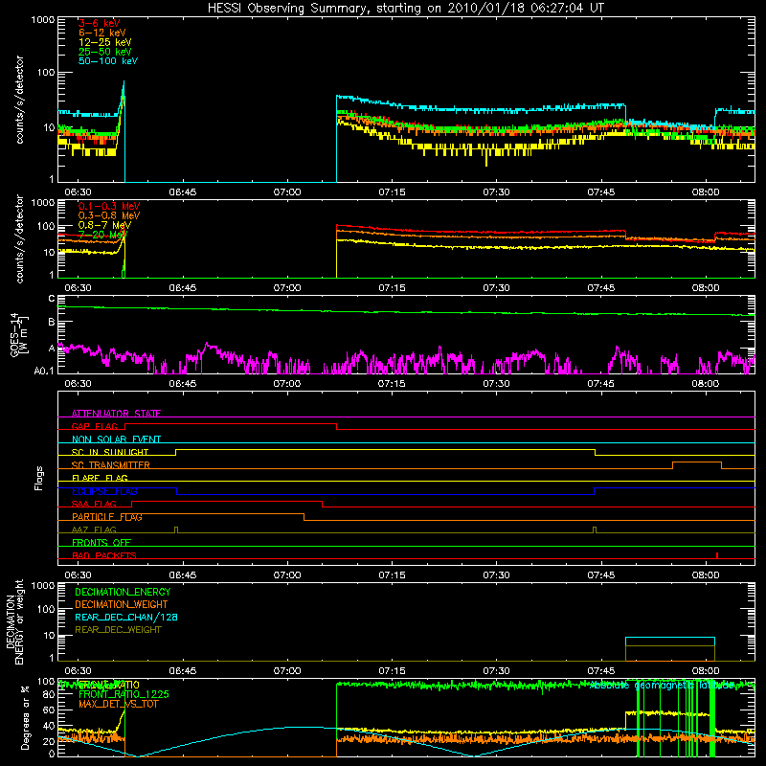766x766 pixels.
Task: Click the ECLIPSE_FLAG label
Action: click(x=104, y=491)
